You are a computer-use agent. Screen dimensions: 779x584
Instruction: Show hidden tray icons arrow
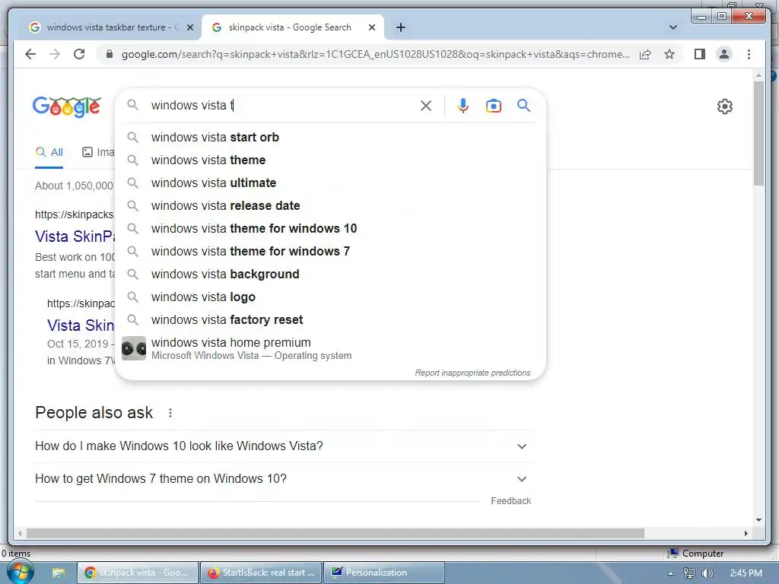pyautogui.click(x=671, y=573)
